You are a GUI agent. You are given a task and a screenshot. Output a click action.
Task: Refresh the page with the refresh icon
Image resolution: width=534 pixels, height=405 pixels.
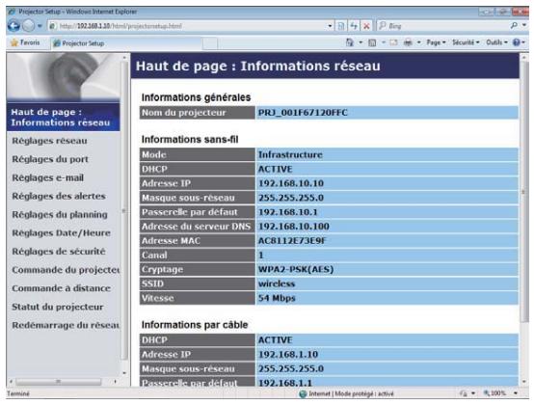pos(354,26)
